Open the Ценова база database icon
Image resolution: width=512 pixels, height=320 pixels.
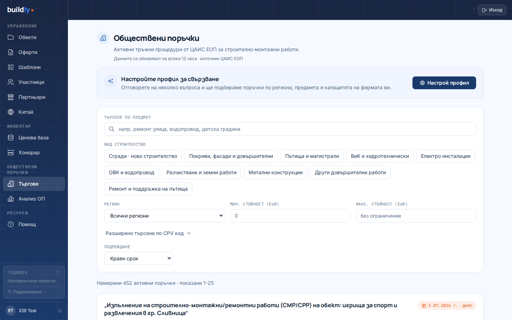pos(11,138)
